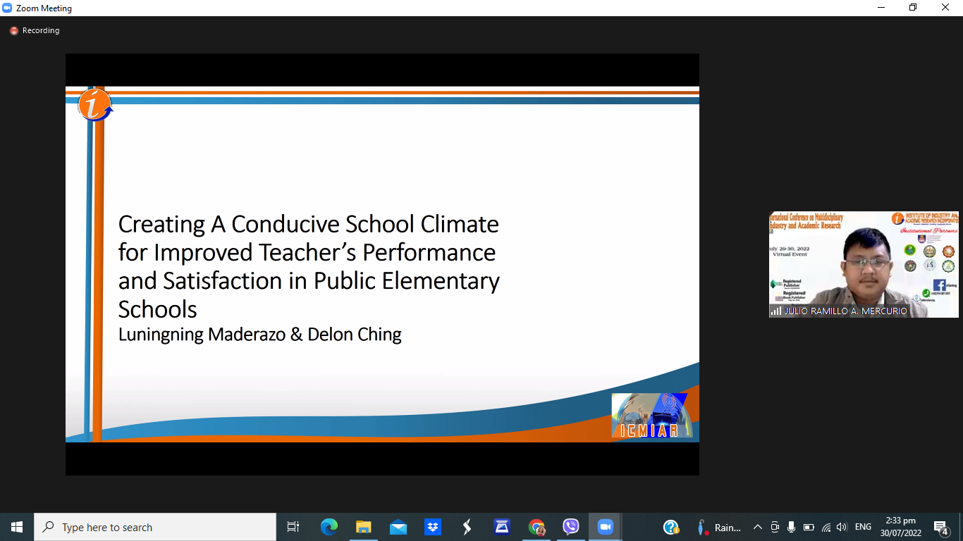
Task: Open the Wi-Fi network flyout
Action: (x=826, y=527)
